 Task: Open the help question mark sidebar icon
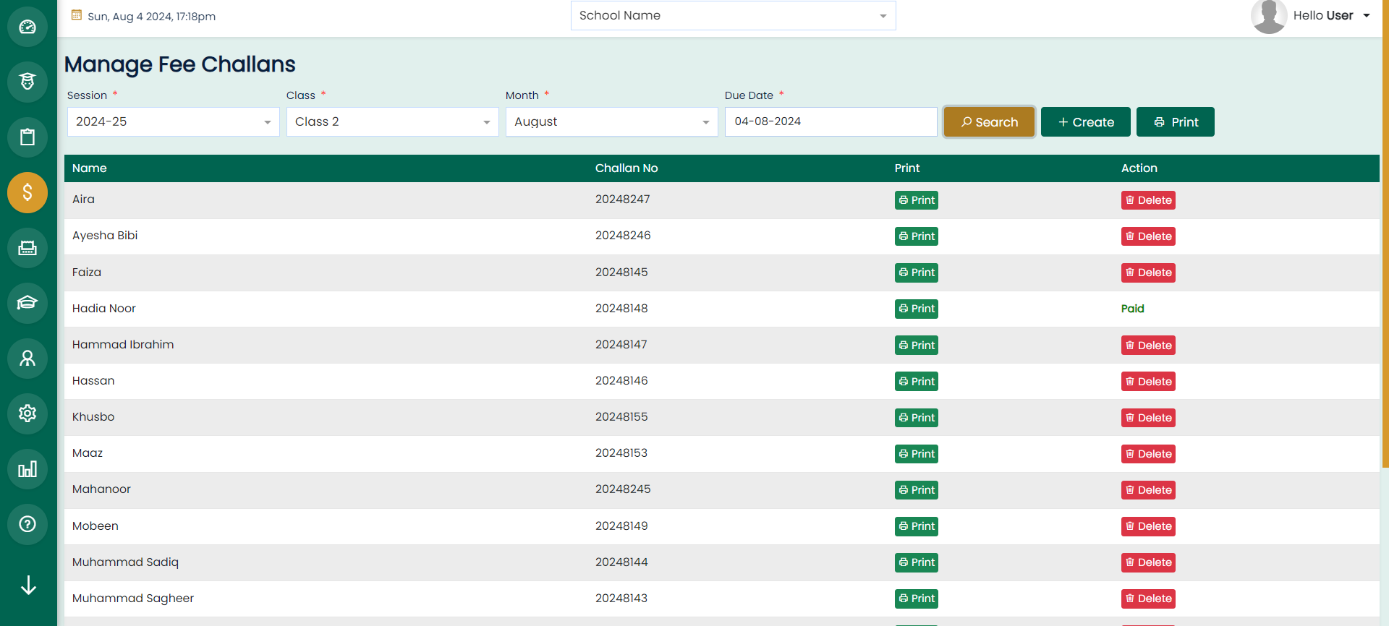click(27, 524)
